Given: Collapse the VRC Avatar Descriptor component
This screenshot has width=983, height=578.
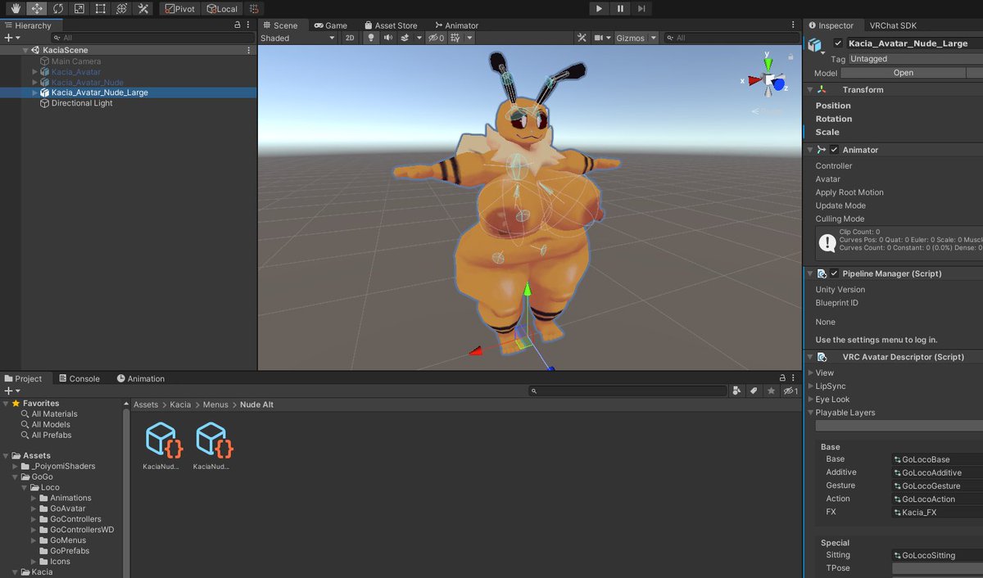Looking at the screenshot, I should click(810, 357).
